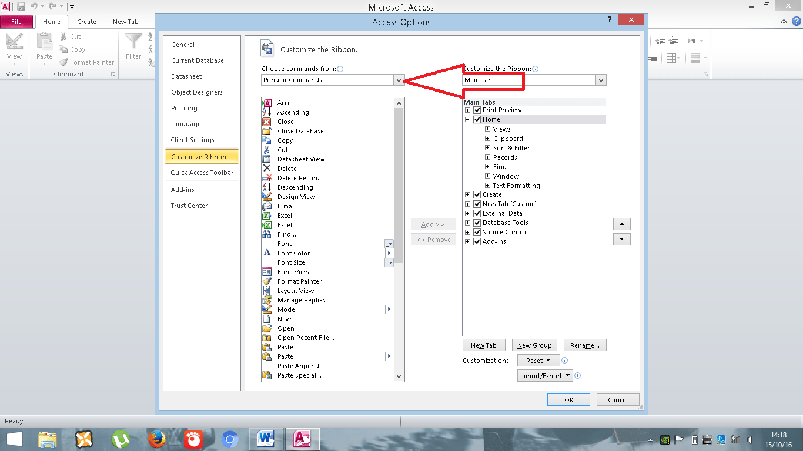Image resolution: width=803 pixels, height=451 pixels.
Task: Open the Import/Export dropdown button
Action: click(545, 376)
